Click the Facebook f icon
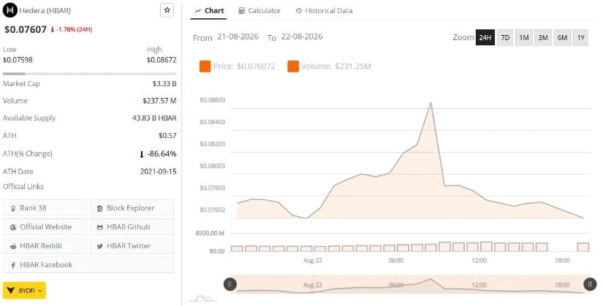 (x=13, y=265)
